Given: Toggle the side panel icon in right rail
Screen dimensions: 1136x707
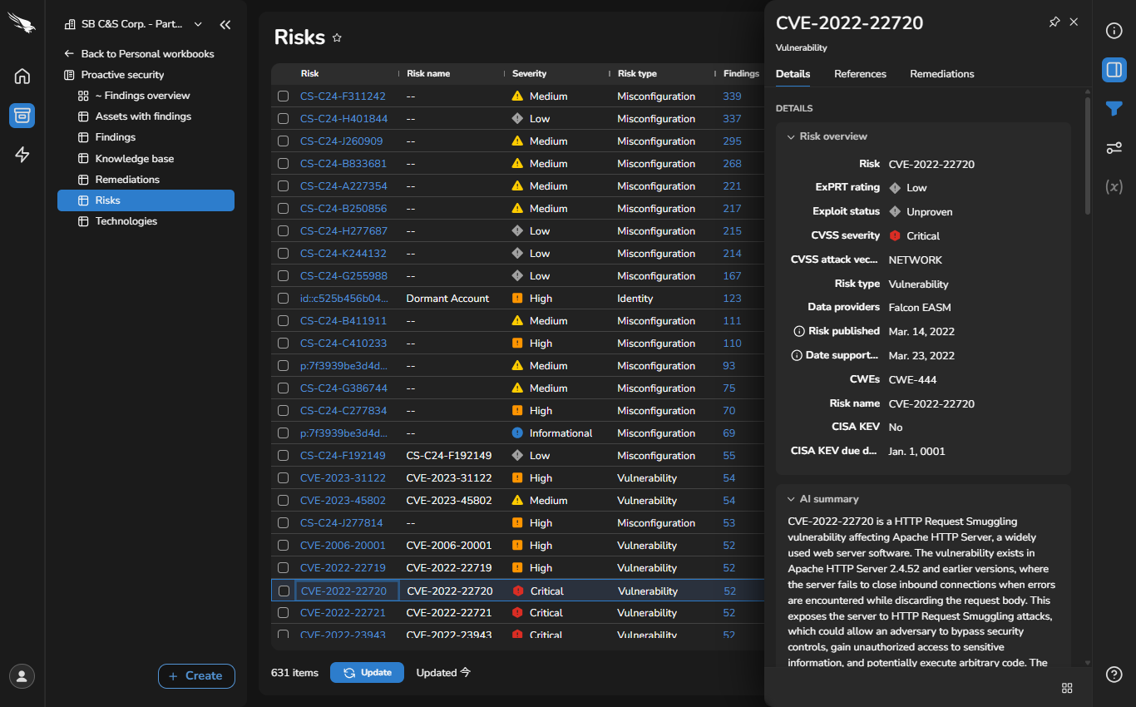Looking at the screenshot, I should (1114, 69).
